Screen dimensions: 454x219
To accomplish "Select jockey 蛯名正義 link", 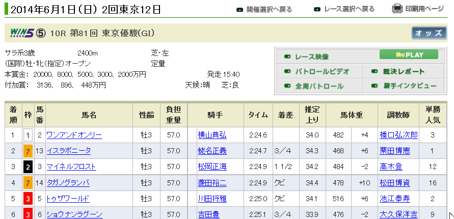I will point(212,151).
